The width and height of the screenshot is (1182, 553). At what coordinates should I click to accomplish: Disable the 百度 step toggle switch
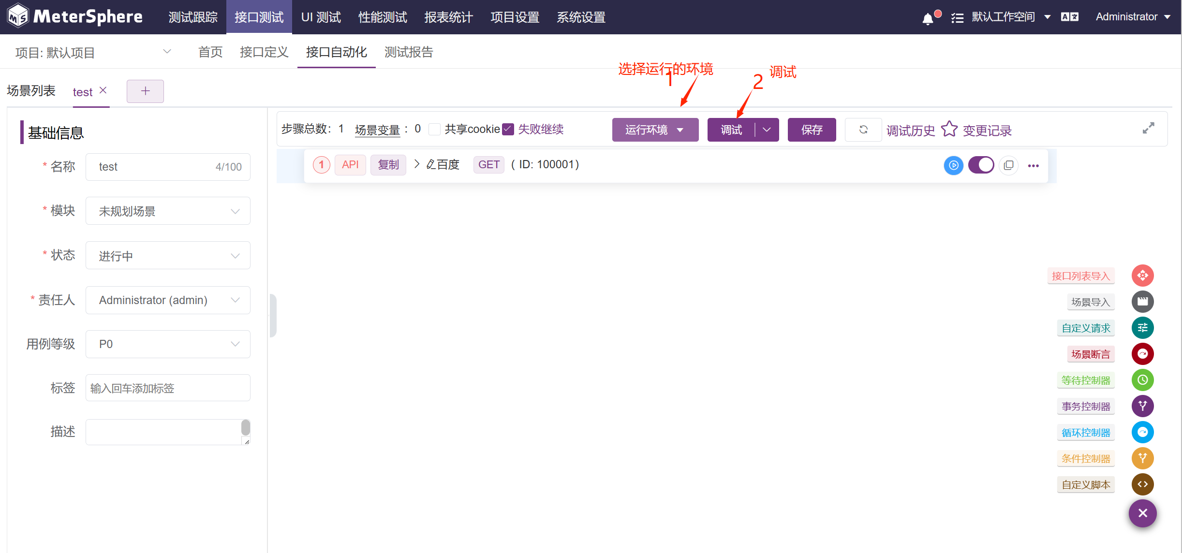click(x=981, y=165)
